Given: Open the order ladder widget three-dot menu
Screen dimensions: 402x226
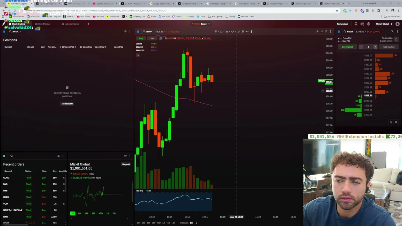Looking at the screenshot, I should pyautogui.click(x=397, y=31).
